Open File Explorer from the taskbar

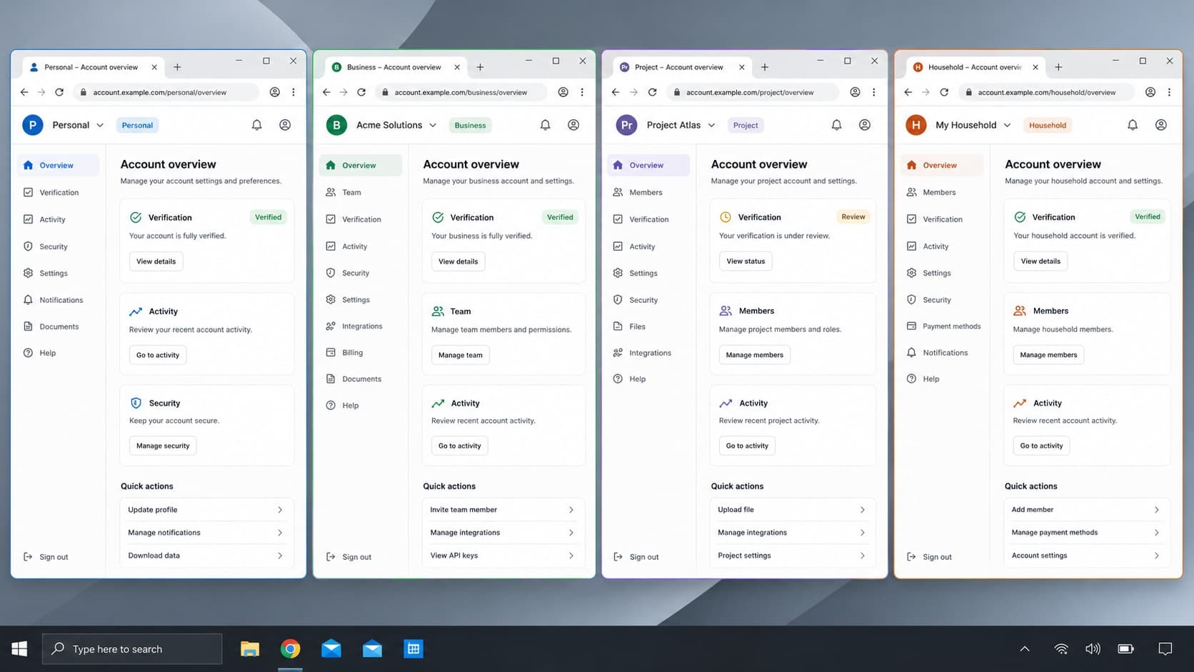(x=249, y=648)
